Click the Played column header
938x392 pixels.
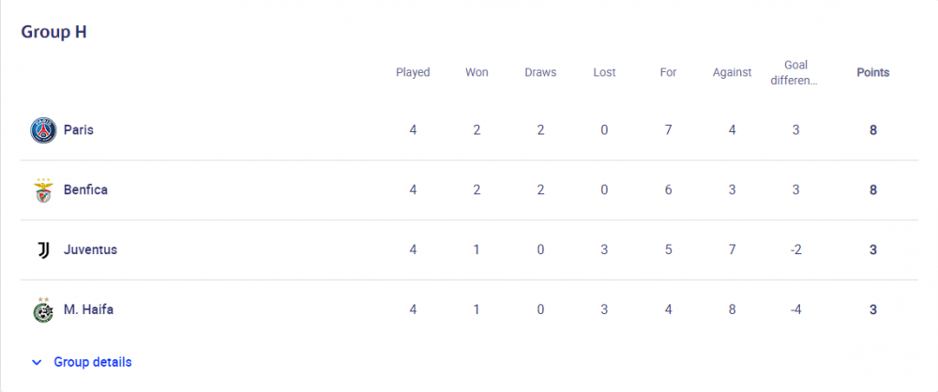pyautogui.click(x=413, y=72)
